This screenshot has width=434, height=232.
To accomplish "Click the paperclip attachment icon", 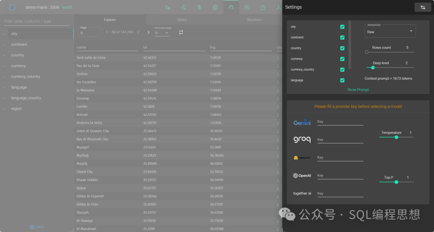I will pos(199,8).
